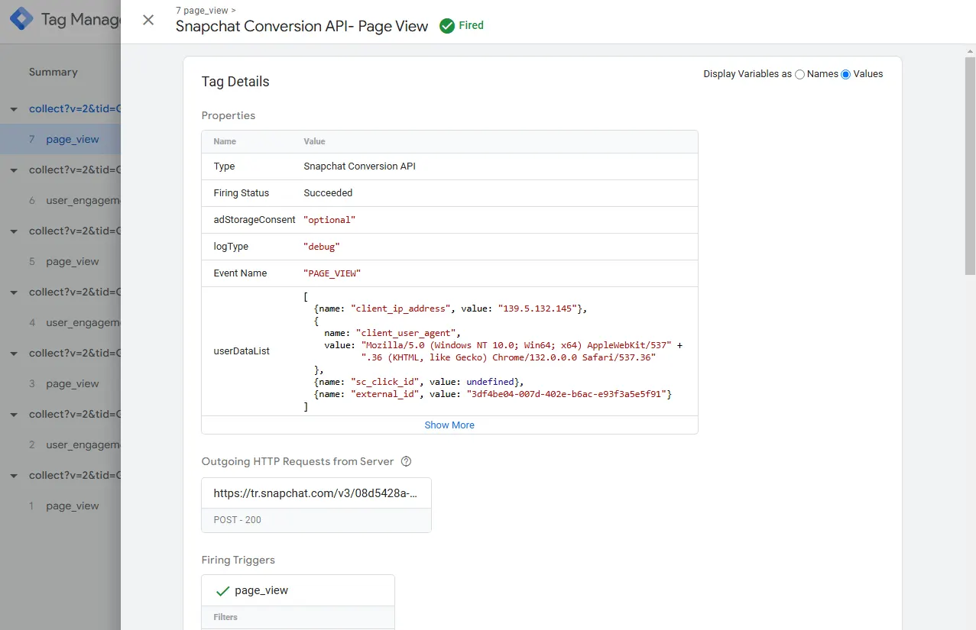976x630 pixels.
Task: Select event 7 page_view
Action: [60, 140]
